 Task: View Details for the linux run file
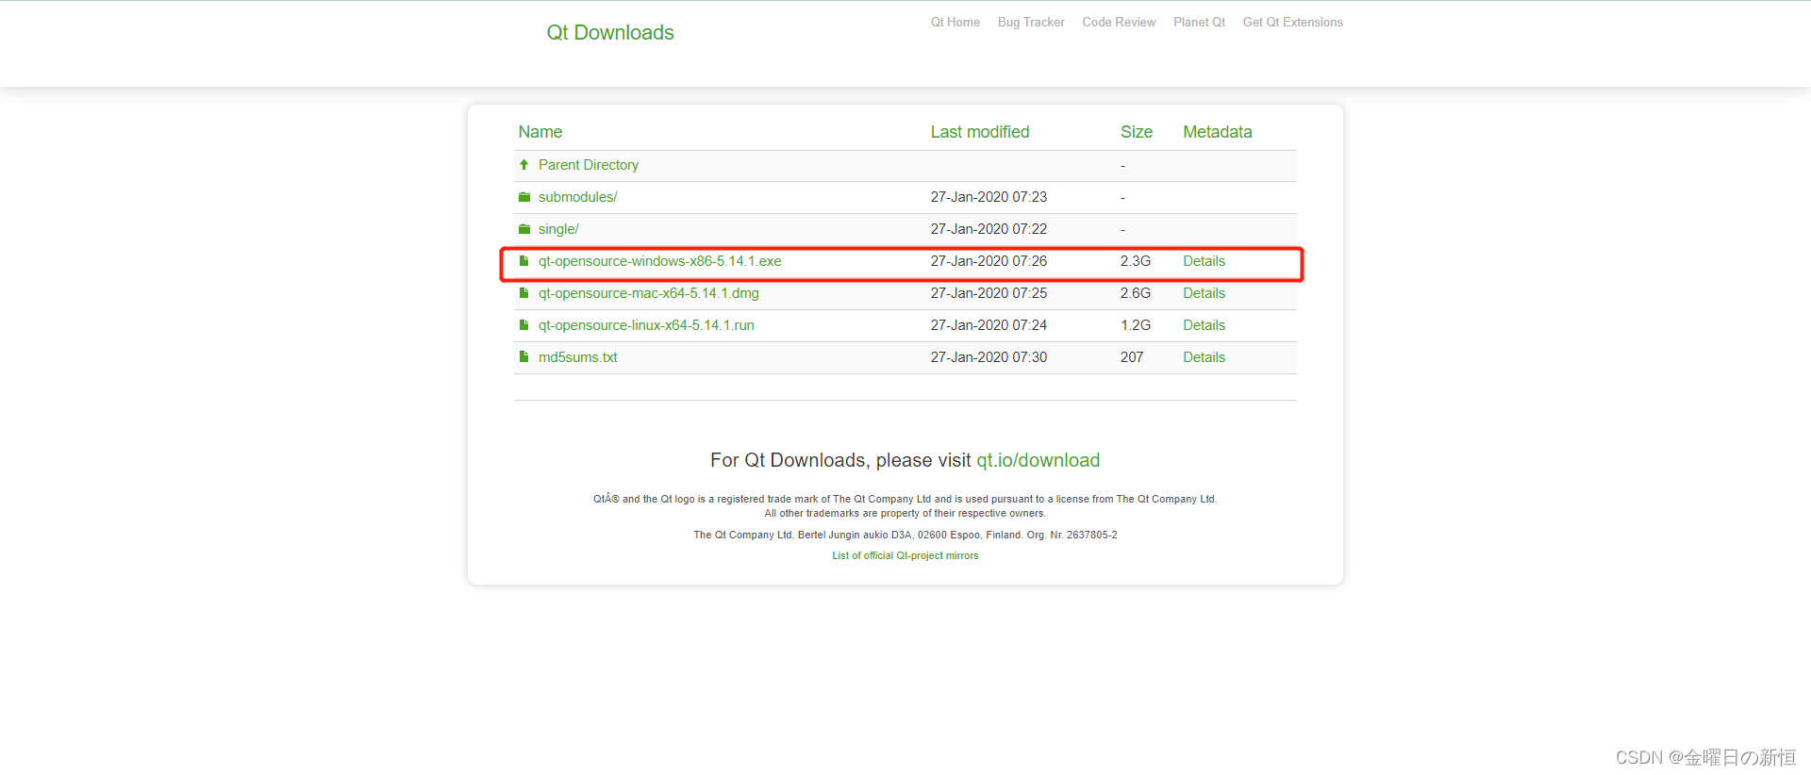(1204, 325)
